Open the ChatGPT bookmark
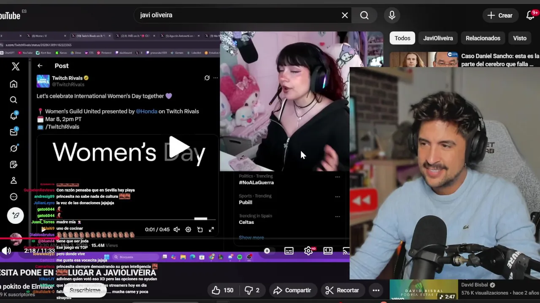The height and width of the screenshot is (303, 540). [8, 53]
